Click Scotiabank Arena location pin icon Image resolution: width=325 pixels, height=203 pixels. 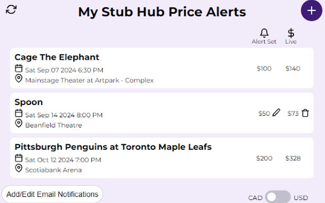click(x=19, y=168)
